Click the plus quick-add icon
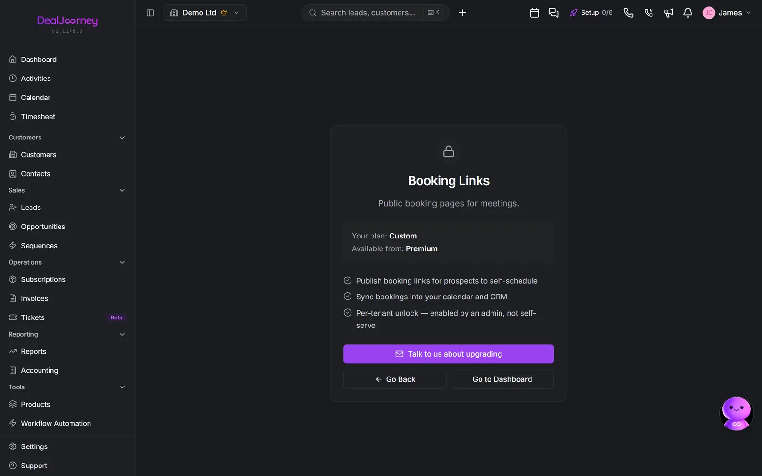 pyautogui.click(x=462, y=13)
